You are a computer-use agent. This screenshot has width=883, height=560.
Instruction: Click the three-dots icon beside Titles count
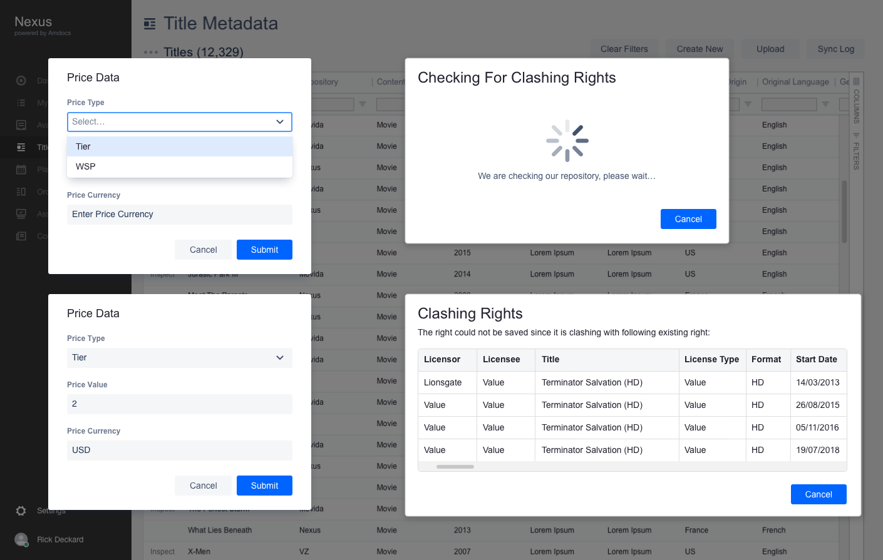[150, 52]
